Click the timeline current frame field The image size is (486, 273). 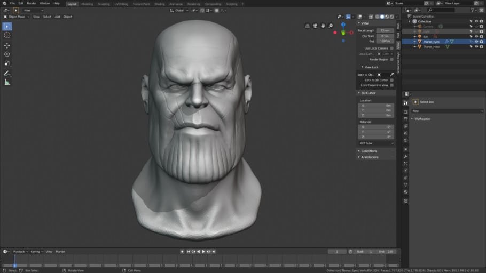click(337, 252)
